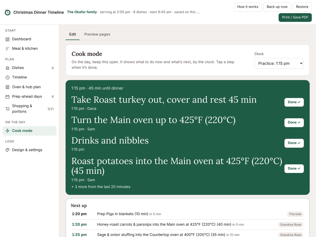Click the Christmas Dinner Timeline title
The width and height of the screenshot is (316, 237).
[x=39, y=12]
